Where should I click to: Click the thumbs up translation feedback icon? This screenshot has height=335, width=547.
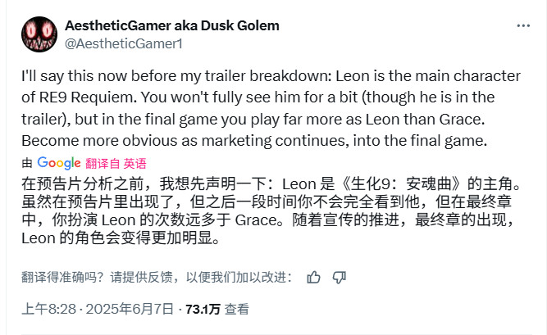tap(313, 278)
